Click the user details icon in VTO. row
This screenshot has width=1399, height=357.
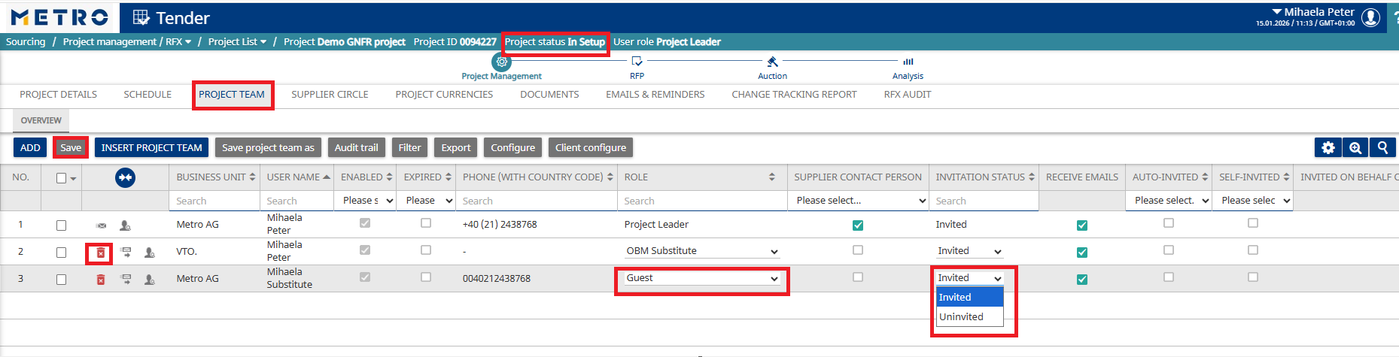click(149, 253)
